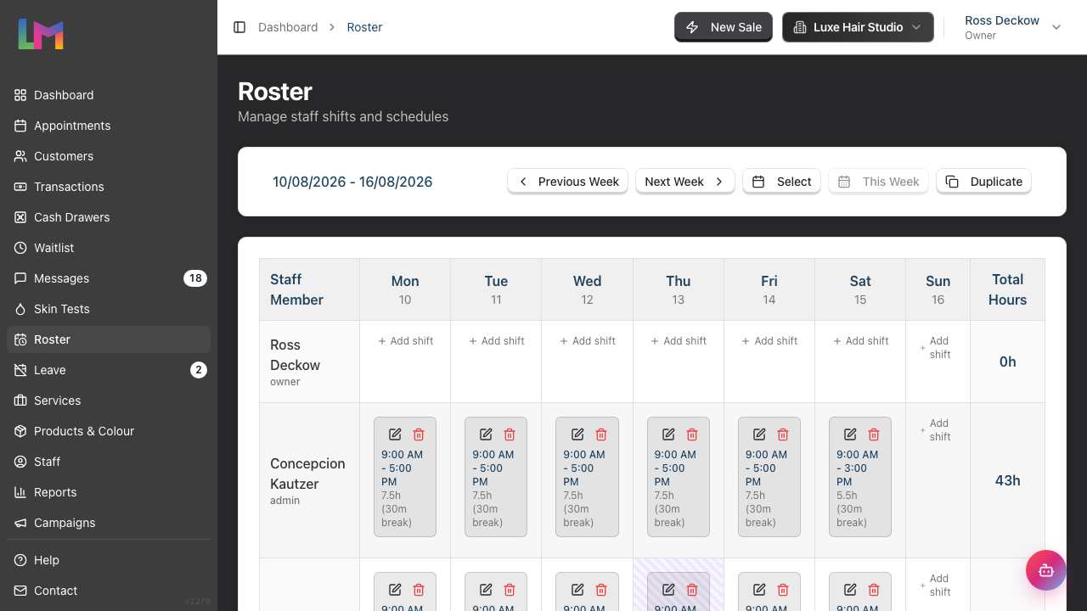Add shift for Ross Deckow on Wednesday
1087x611 pixels.
coord(587,341)
